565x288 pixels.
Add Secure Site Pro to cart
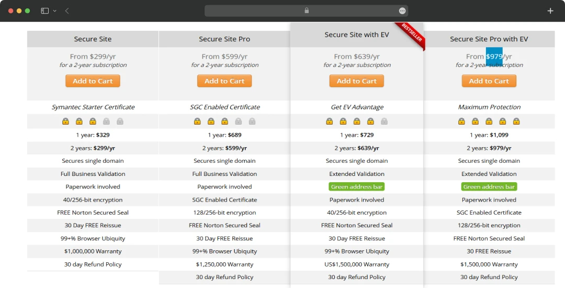coord(224,81)
